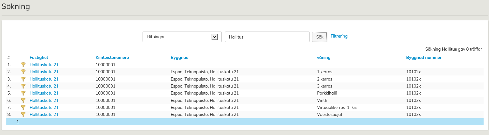
Task: Click the filter icon for 2.kerros row
Action: pyautogui.click(x=23, y=79)
